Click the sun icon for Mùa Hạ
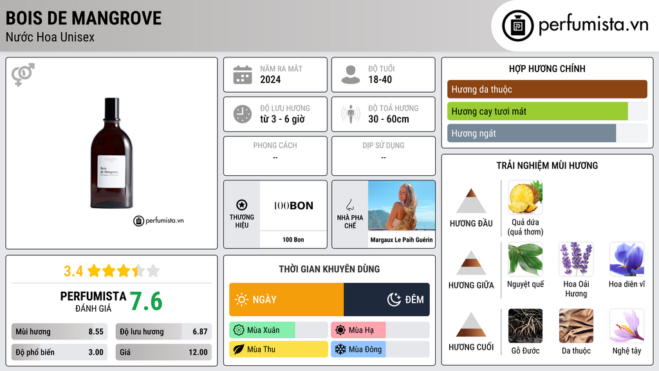Screen dimensions: 659x371 coord(340,330)
